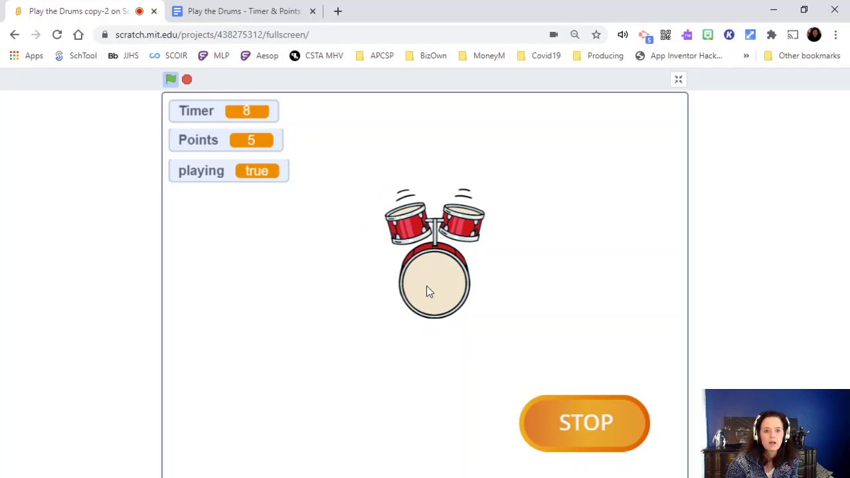Click the speaker volume extension icon
Screen dimensions: 850x478
(623, 35)
